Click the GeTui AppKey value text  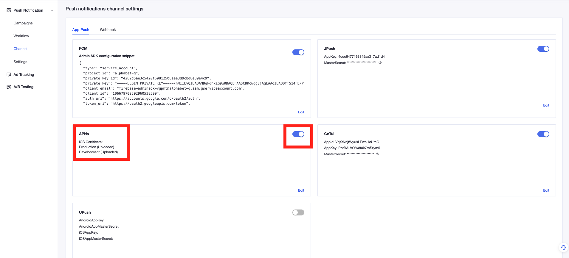point(359,148)
